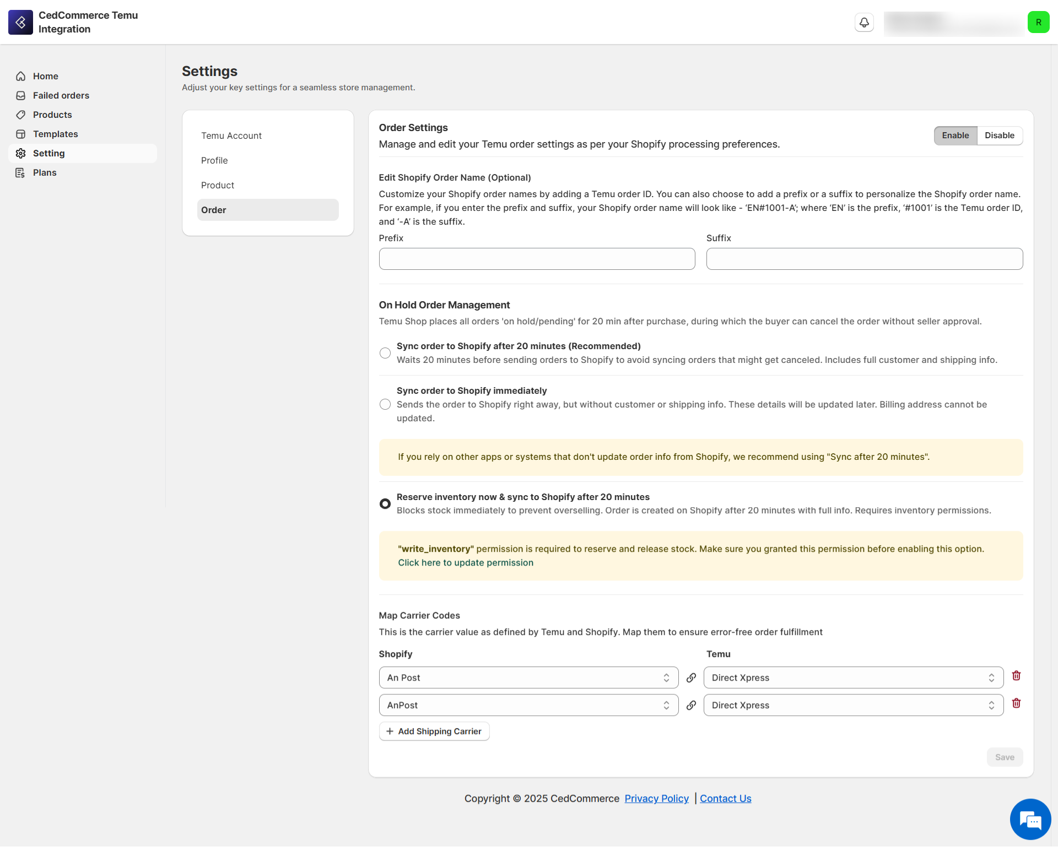Open the green R user avatar
The width and height of the screenshot is (1058, 847).
pos(1038,23)
